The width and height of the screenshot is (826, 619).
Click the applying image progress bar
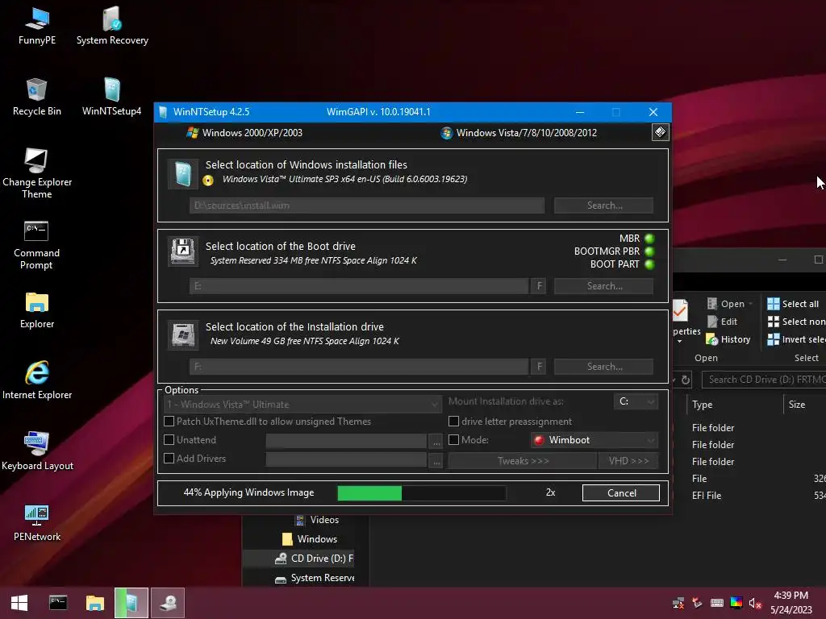[421, 492]
